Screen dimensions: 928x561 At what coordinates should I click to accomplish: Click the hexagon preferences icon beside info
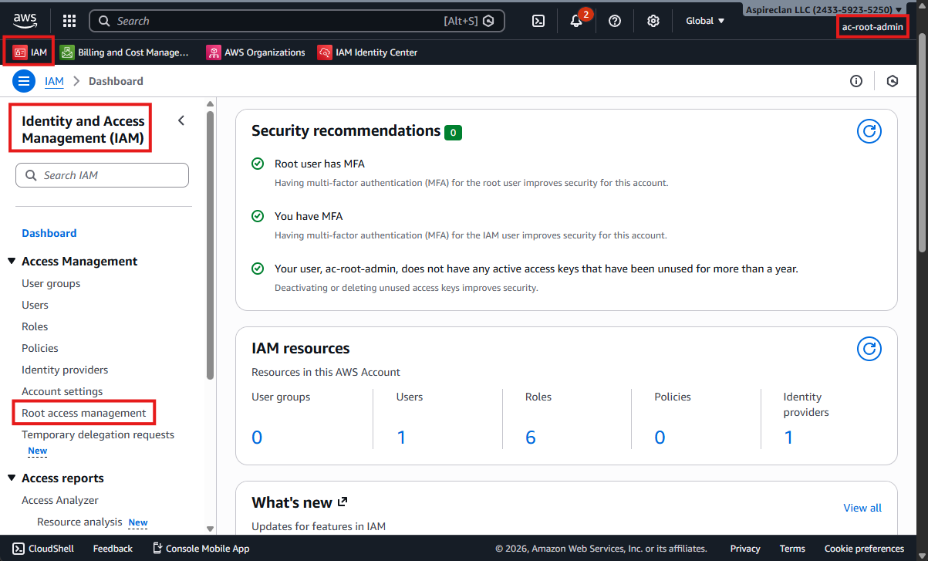(x=893, y=81)
